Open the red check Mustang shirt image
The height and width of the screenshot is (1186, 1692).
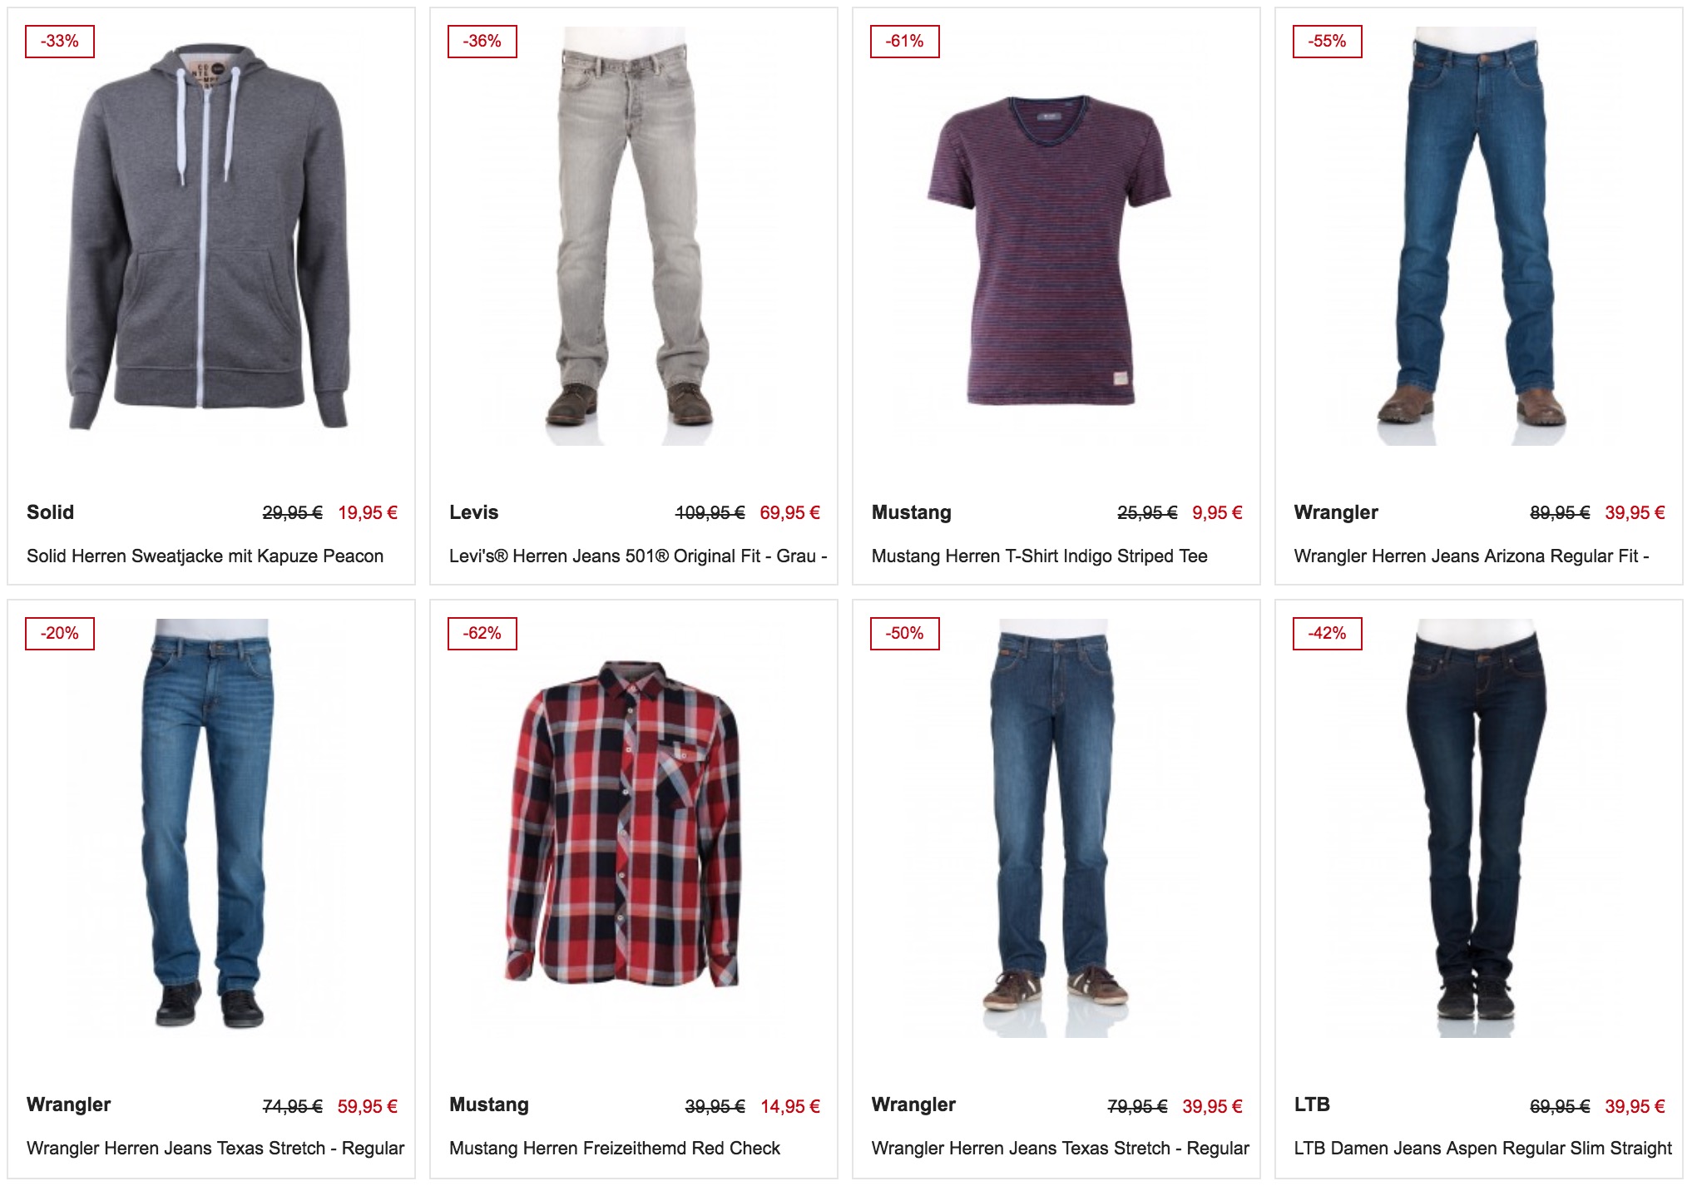622,823
